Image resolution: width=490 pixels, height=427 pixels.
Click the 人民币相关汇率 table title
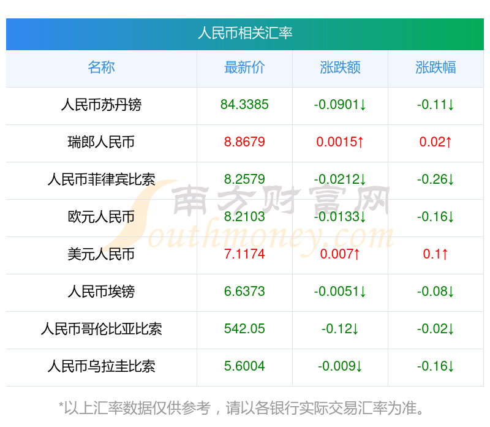(244, 33)
